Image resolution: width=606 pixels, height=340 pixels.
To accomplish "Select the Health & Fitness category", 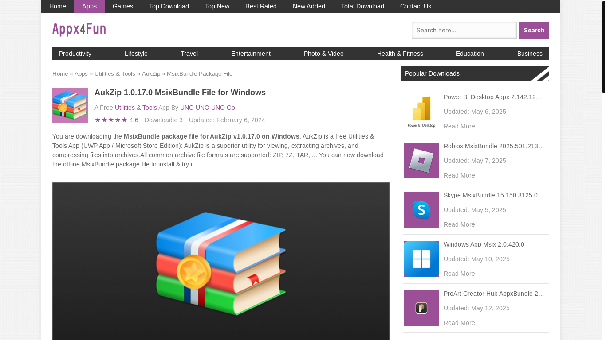I will tap(400, 54).
